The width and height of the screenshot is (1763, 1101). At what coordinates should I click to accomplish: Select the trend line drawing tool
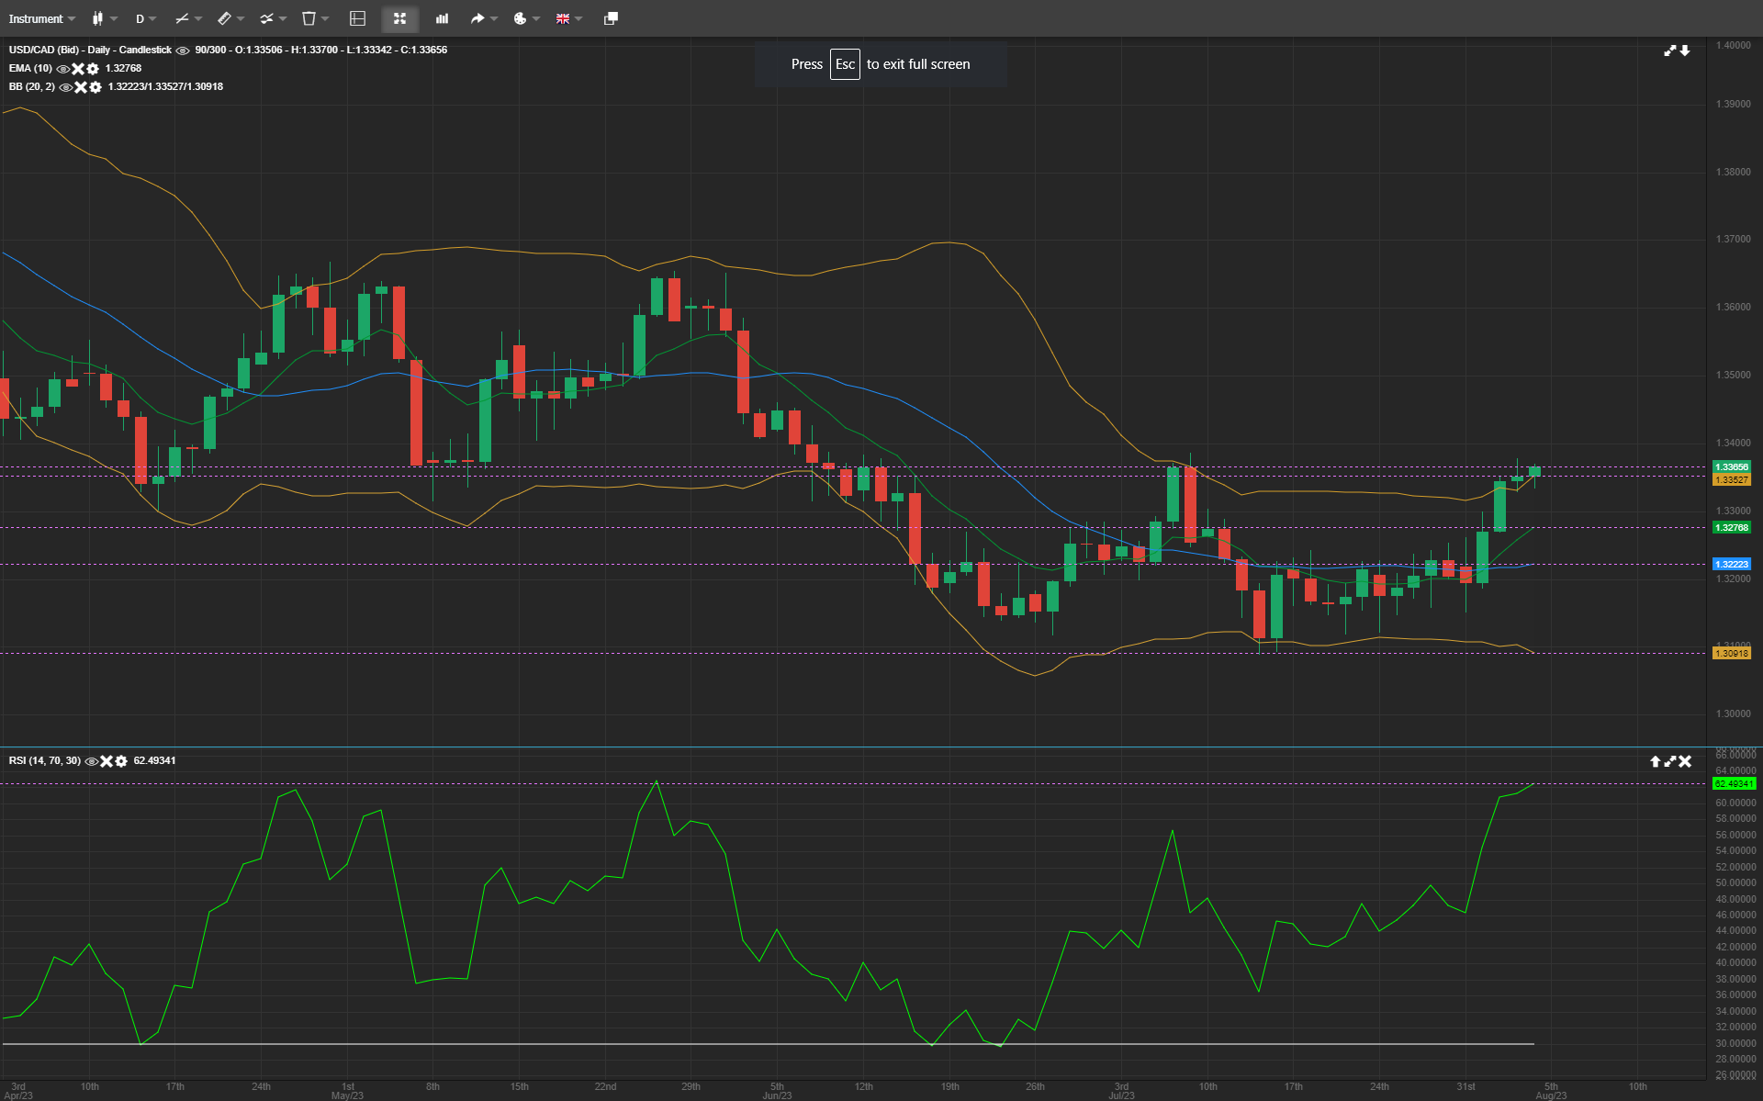181,18
